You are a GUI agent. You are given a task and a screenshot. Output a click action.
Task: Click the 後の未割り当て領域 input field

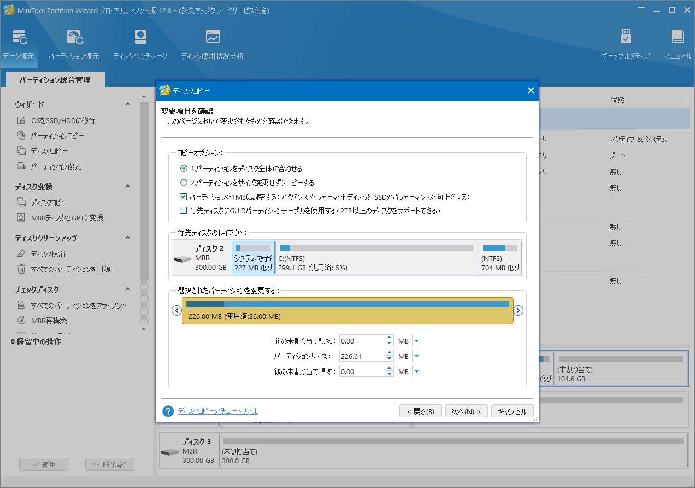(x=362, y=371)
